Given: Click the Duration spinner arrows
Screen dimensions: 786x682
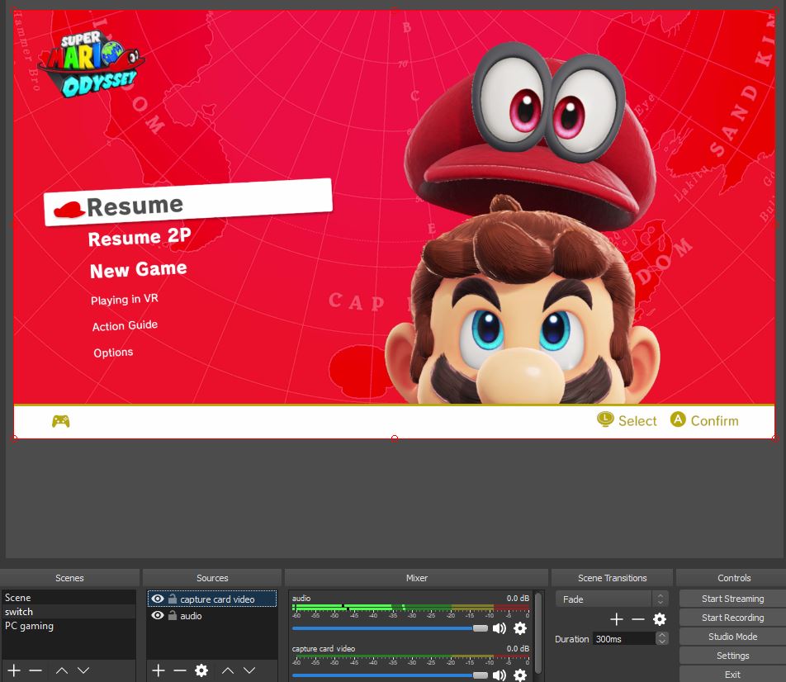Looking at the screenshot, I should (x=661, y=638).
